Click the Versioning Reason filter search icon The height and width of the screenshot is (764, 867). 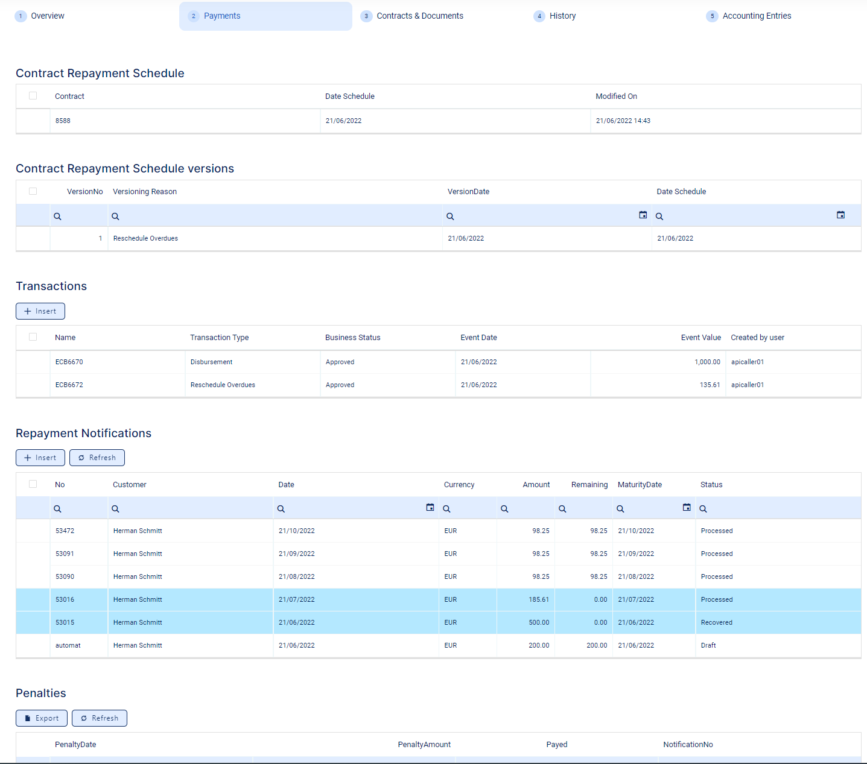pos(115,216)
